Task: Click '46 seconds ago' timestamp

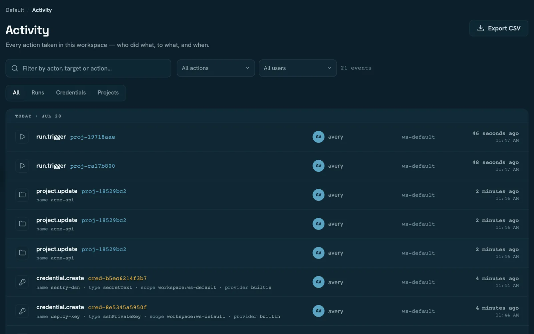Action: tap(496, 133)
